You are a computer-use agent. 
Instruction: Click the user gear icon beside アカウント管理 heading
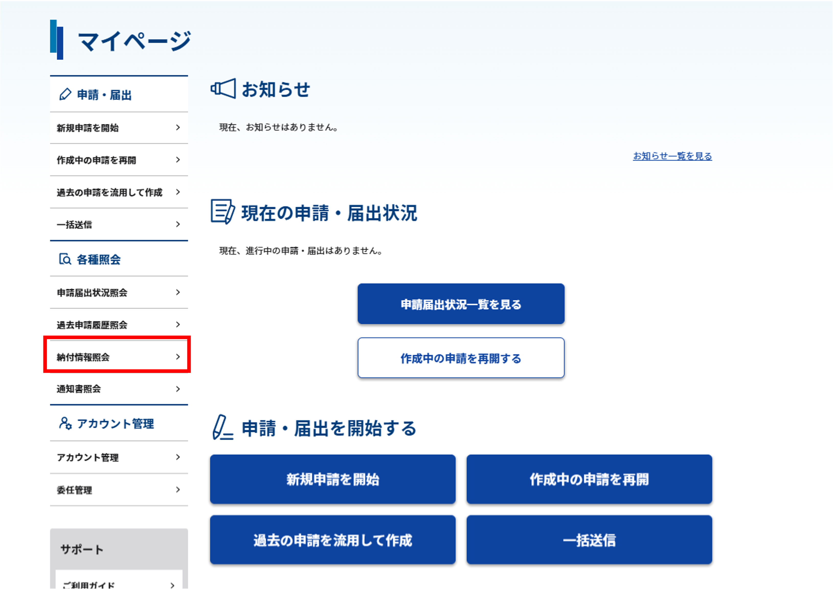coord(65,423)
